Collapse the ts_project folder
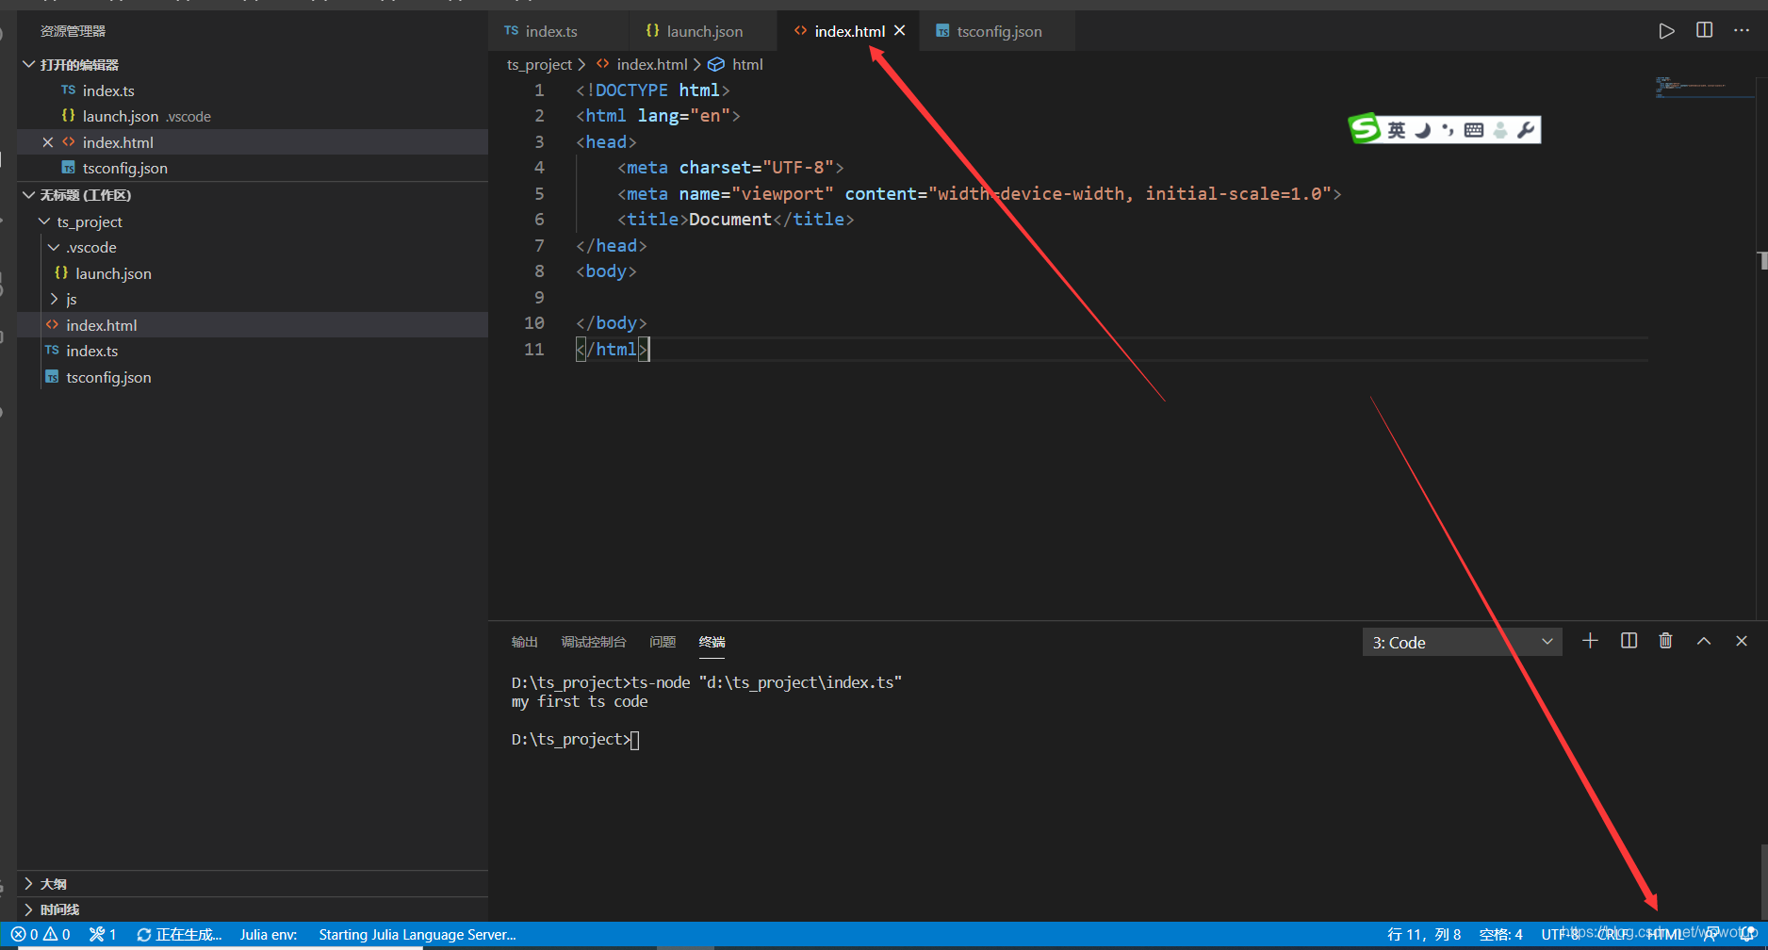The width and height of the screenshot is (1768, 950). tap(253, 221)
